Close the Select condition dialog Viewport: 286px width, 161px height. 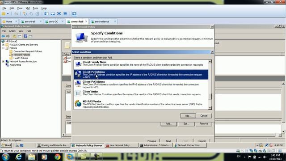tap(212, 52)
